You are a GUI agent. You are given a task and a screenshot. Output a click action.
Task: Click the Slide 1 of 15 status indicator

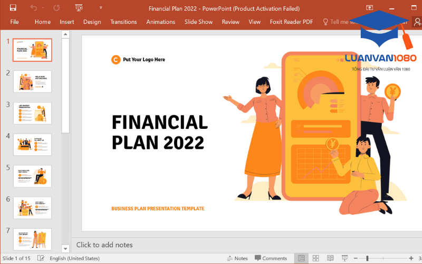click(16, 258)
